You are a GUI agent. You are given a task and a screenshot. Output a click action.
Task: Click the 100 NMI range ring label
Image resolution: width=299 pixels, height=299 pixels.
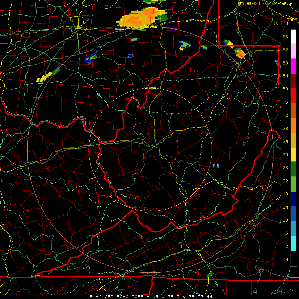pyautogui.click(x=150, y=27)
